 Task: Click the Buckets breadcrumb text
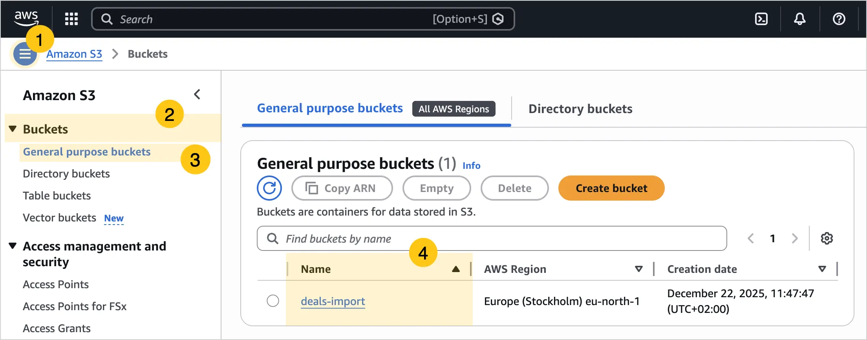[148, 54]
